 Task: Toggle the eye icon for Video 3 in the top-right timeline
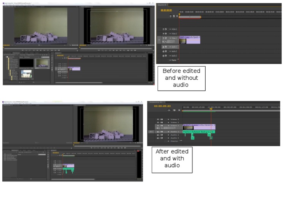pos(164,29)
